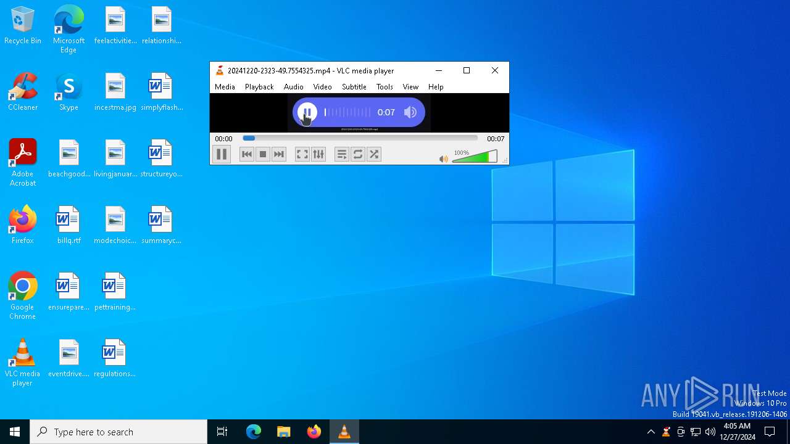Toggle loop mode in VLC
This screenshot has height=444, width=790.
coord(358,154)
